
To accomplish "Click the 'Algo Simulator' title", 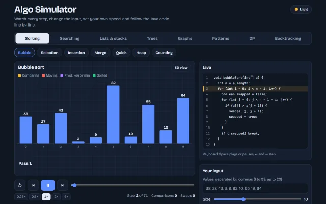I will 45,9.
